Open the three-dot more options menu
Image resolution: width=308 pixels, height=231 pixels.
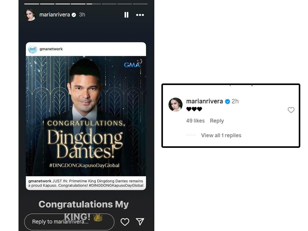(x=140, y=15)
